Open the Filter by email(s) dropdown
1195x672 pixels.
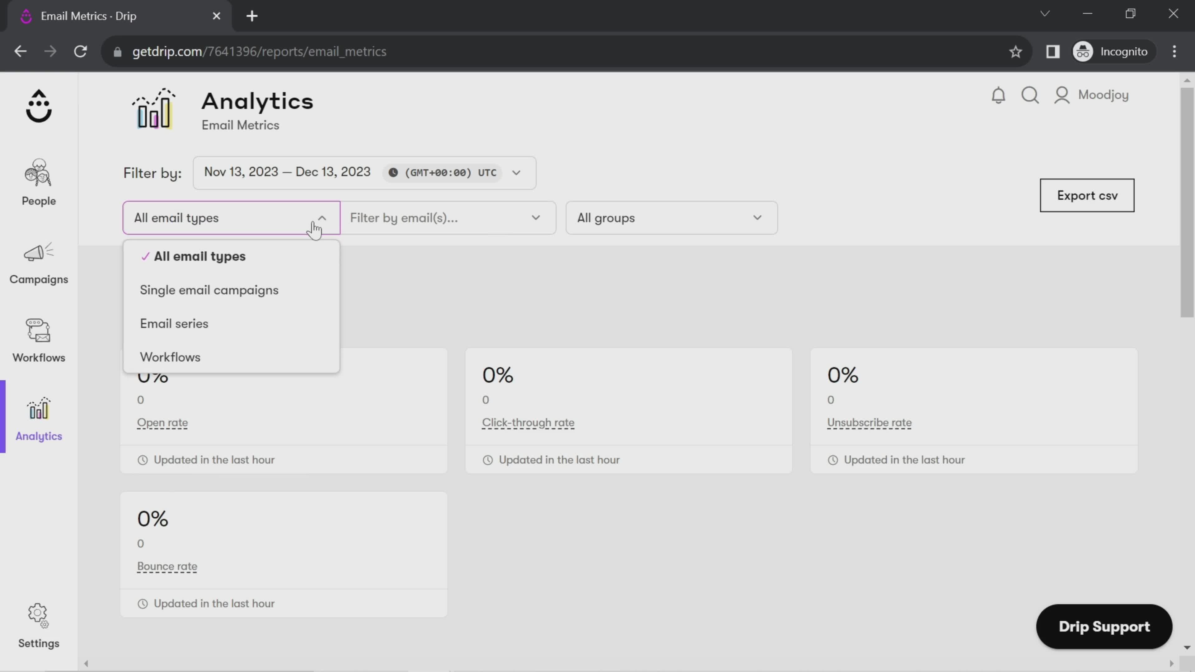tap(448, 217)
